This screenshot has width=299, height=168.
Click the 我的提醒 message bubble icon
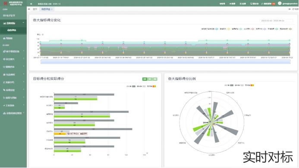[x=262, y=3]
